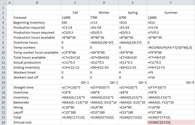Select column F header
This screenshot has height=125, width=195.
(x=171, y=2)
